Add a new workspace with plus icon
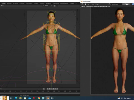Screen dimensions: 134x100 76,4
